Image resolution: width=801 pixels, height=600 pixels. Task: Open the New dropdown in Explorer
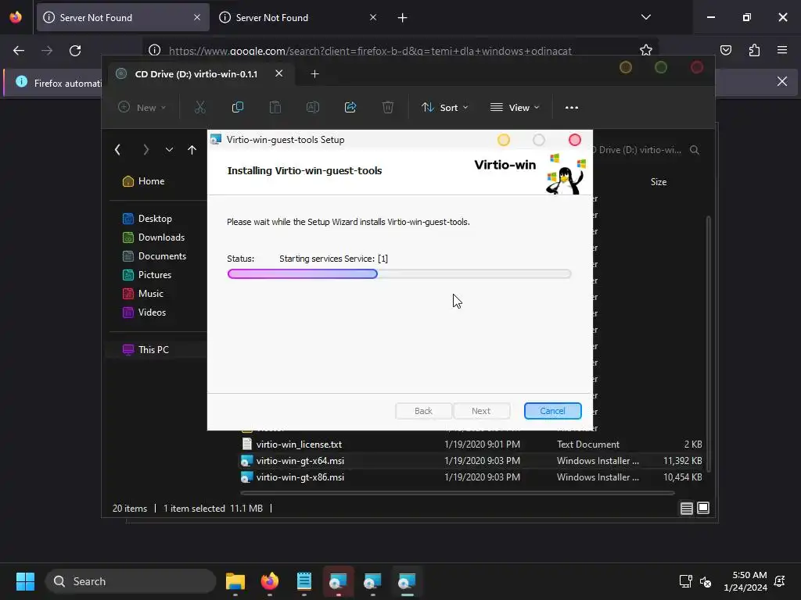[x=142, y=108]
